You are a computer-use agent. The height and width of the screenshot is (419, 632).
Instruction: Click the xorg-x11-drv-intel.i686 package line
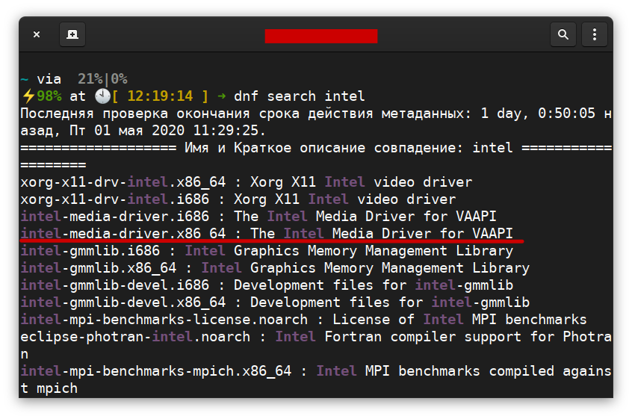click(x=238, y=199)
